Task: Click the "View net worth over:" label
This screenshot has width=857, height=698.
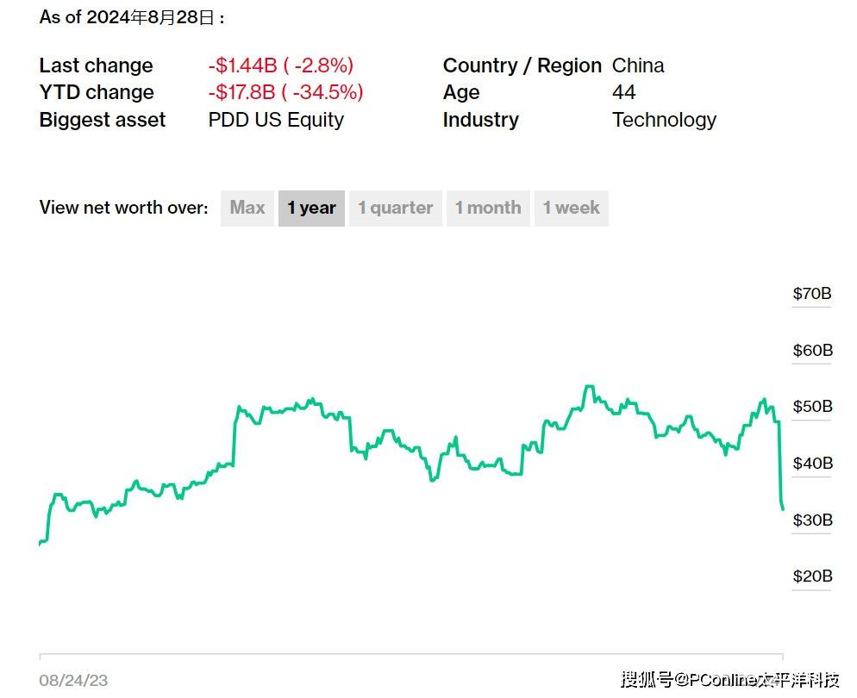Action: (123, 209)
